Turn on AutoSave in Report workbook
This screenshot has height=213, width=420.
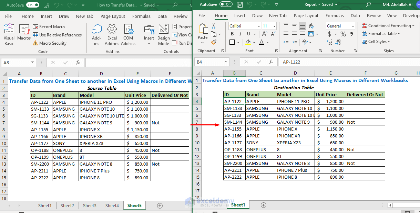(226, 4)
